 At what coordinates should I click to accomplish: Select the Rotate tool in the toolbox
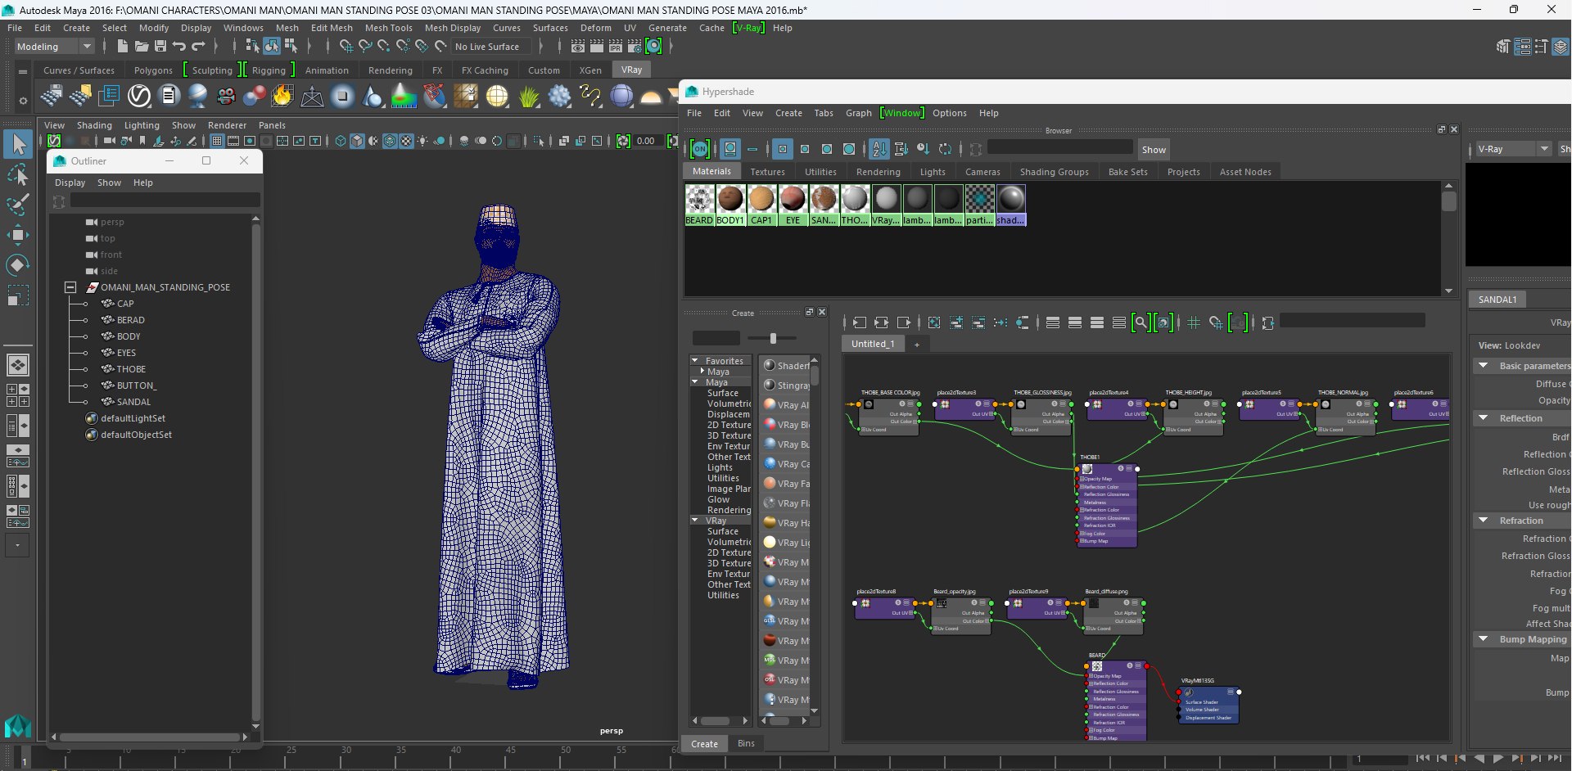point(18,265)
